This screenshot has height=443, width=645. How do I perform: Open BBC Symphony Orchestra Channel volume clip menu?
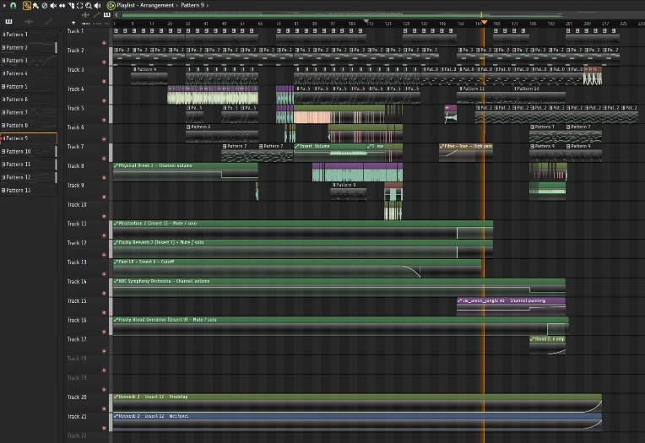pyautogui.click(x=116, y=281)
